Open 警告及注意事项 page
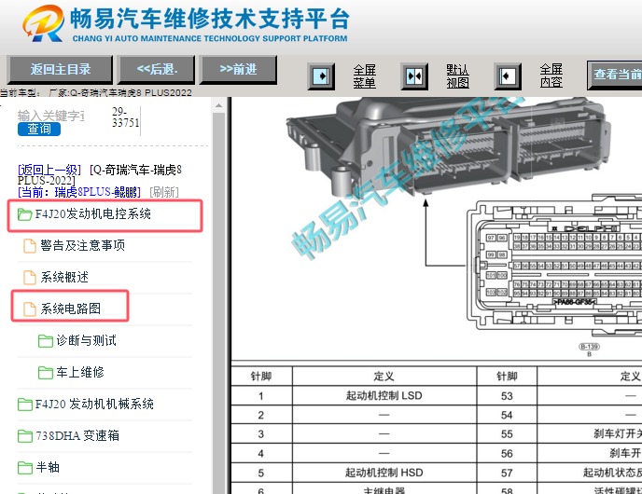The width and height of the screenshot is (642, 494). tap(83, 245)
